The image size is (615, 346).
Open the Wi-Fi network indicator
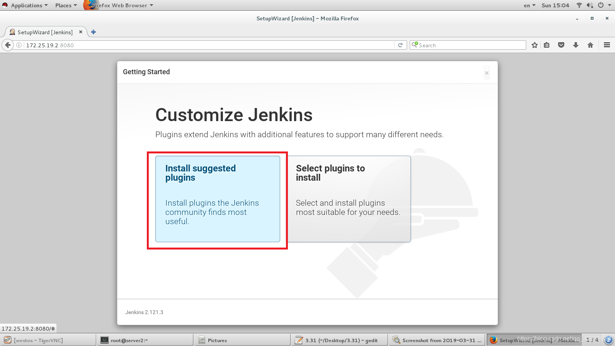tap(579, 5)
